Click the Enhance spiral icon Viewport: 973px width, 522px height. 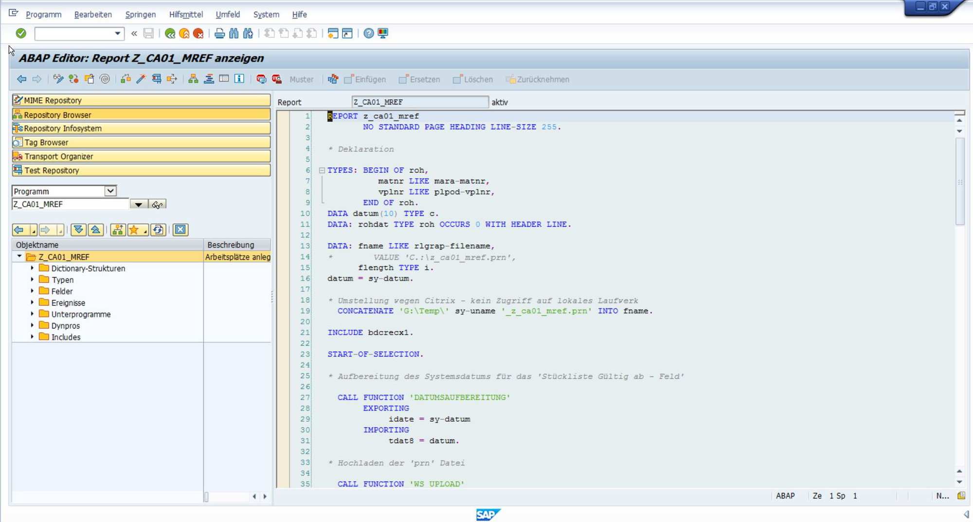tap(105, 79)
